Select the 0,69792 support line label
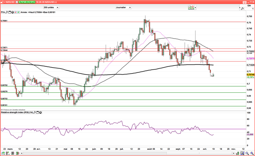This screenshot has height=156, width=255. coord(4,85)
